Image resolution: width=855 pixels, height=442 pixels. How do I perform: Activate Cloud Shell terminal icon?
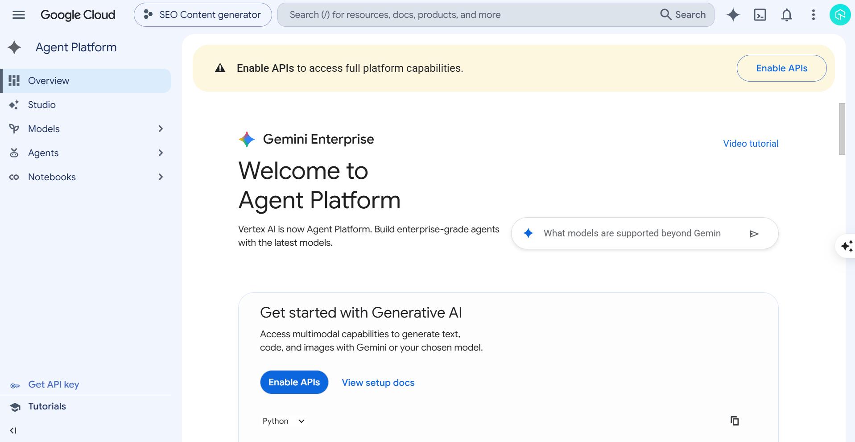click(760, 15)
